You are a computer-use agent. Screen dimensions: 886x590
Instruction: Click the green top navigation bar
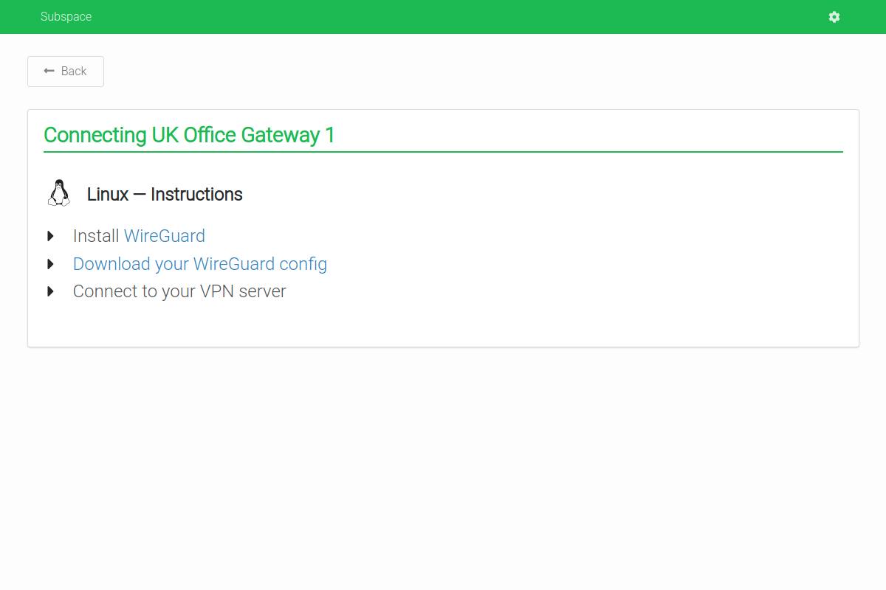click(443, 17)
